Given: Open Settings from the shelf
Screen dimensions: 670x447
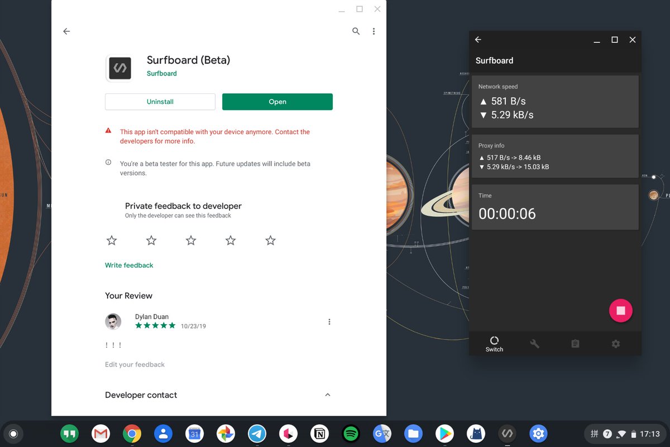Looking at the screenshot, I should [538, 434].
